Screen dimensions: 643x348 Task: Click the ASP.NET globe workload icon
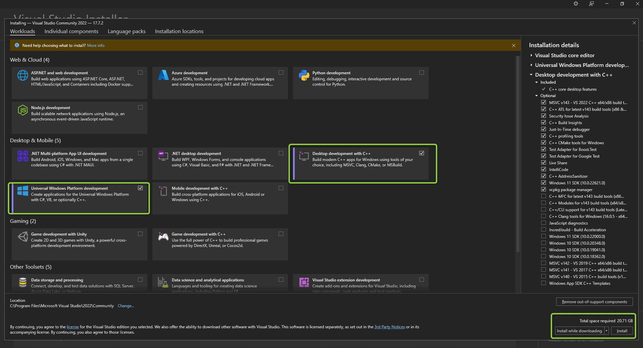pyautogui.click(x=23, y=75)
